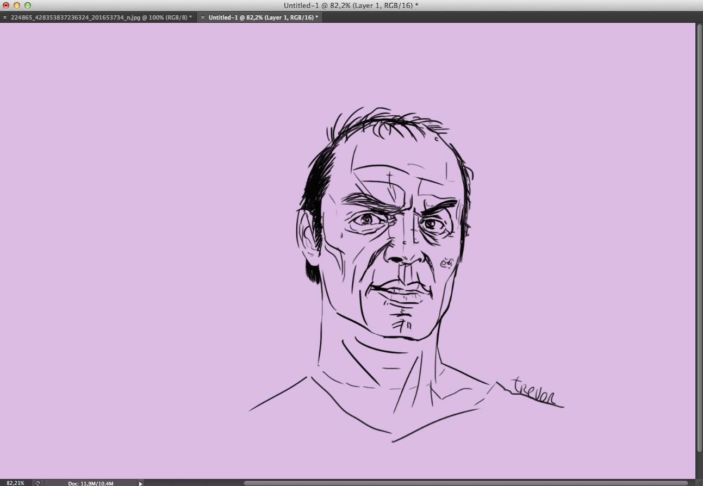Screen dimensions: 703x486
Task: Click the vertical scrollbar on the right
Action: click(x=699, y=238)
